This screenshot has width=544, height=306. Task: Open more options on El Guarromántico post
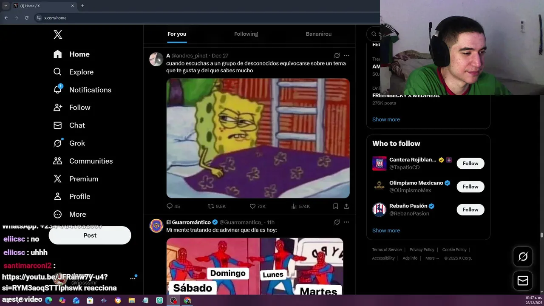tap(346, 222)
